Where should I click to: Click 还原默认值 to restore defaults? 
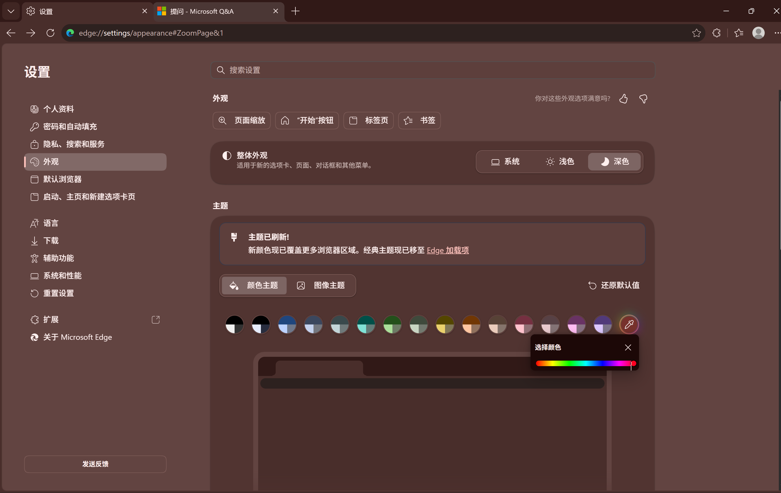pos(614,286)
